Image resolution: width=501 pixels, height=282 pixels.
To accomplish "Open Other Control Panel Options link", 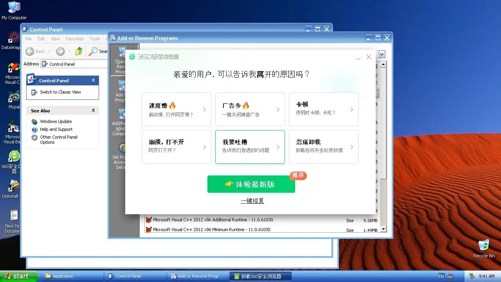I will tap(59, 140).
